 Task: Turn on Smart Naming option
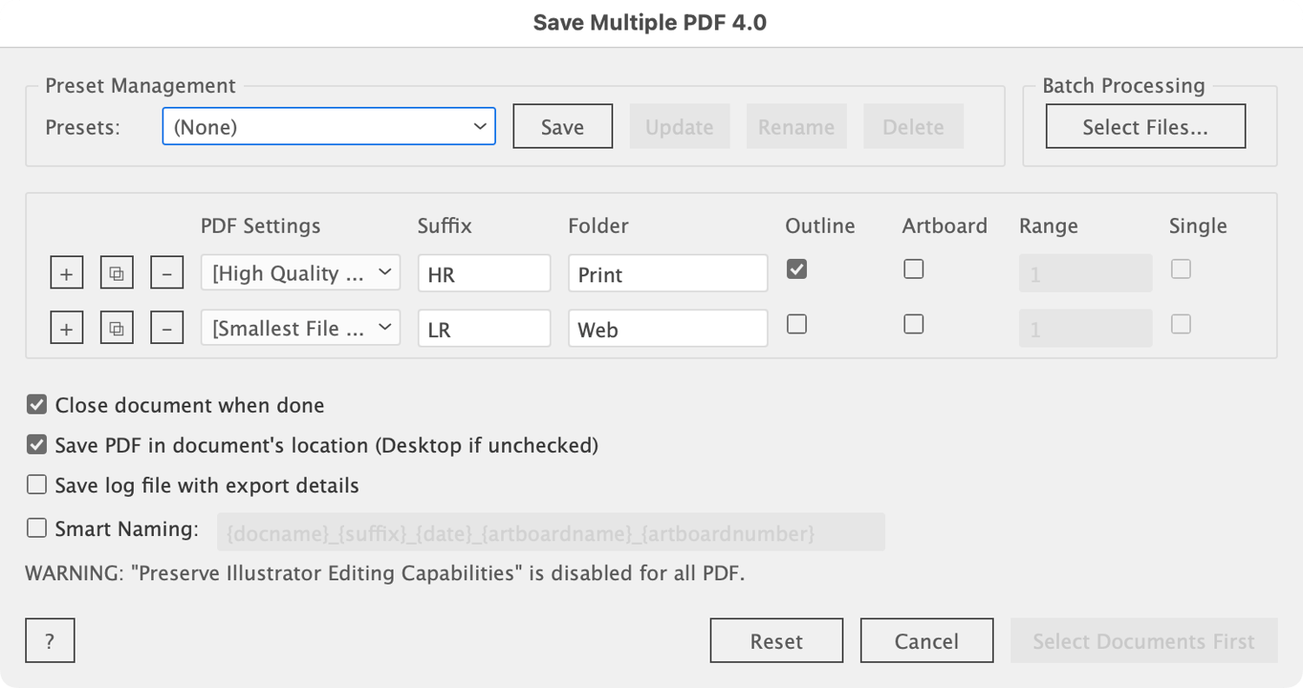36,528
